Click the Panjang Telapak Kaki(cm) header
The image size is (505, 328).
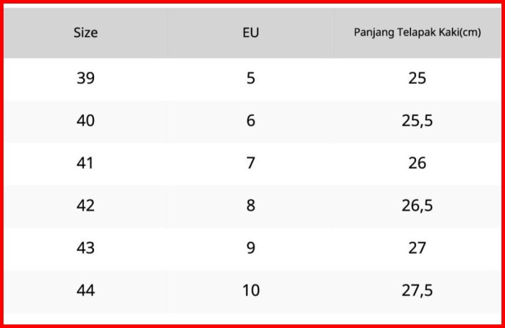coord(418,33)
